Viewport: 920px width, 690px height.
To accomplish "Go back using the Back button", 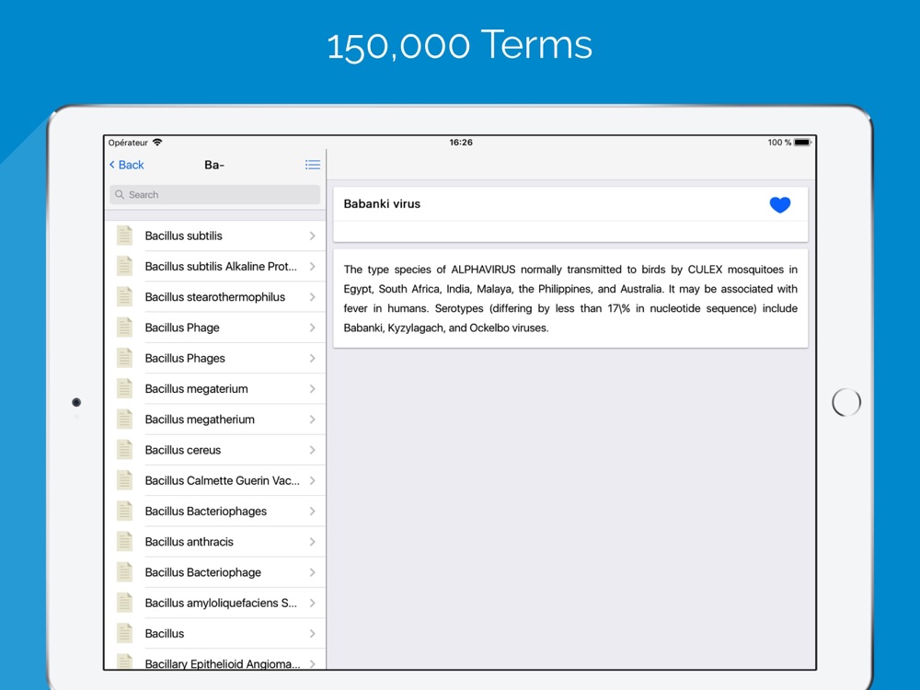I will 127,165.
